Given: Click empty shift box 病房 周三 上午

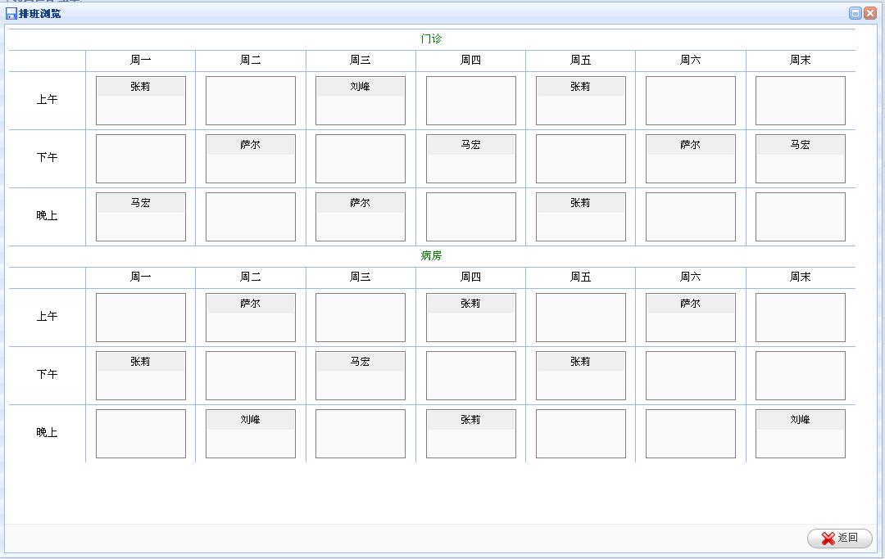Looking at the screenshot, I should point(360,318).
